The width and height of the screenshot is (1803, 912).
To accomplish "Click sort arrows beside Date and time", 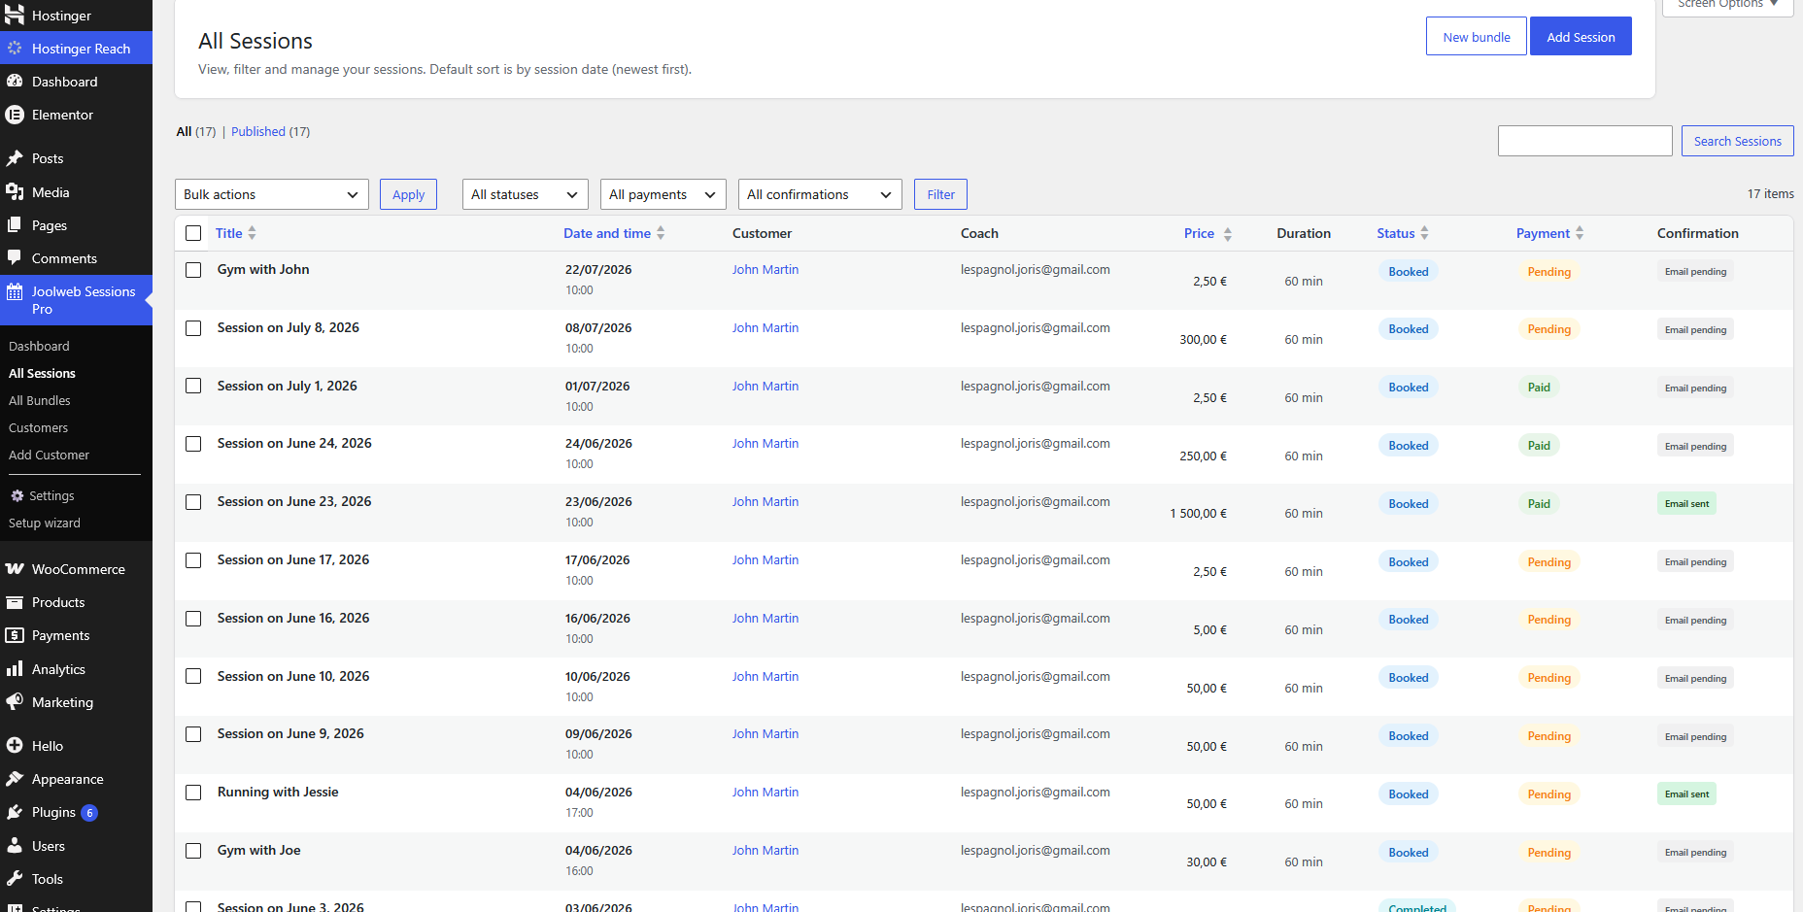I will [x=661, y=233].
